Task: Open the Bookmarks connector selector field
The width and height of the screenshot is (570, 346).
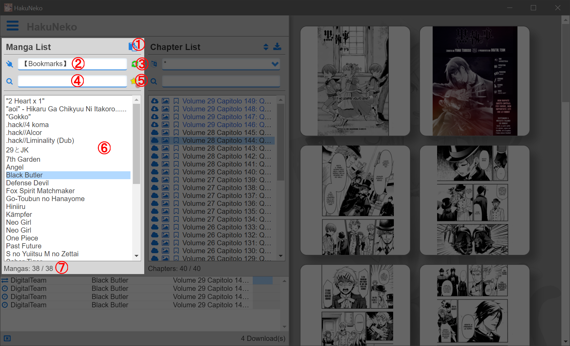Action: [x=72, y=64]
